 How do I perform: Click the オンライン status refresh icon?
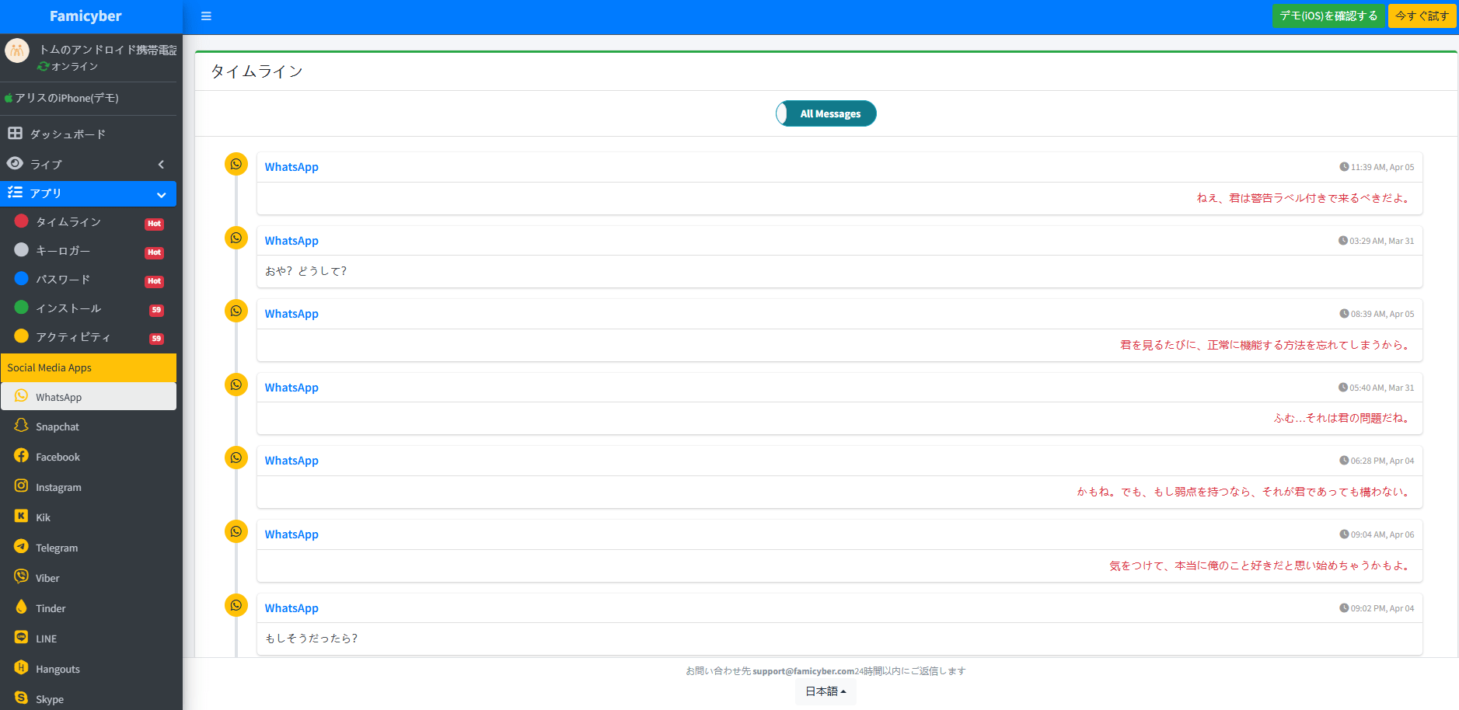point(44,67)
